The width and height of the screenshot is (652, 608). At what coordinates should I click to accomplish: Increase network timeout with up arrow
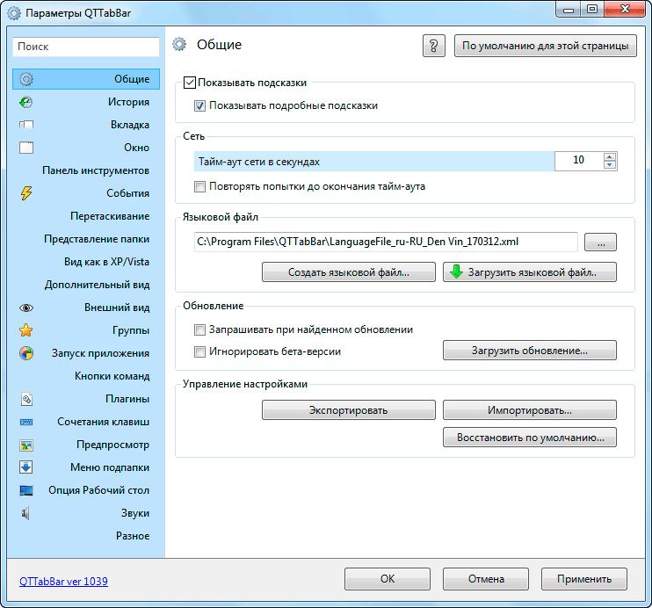(610, 157)
